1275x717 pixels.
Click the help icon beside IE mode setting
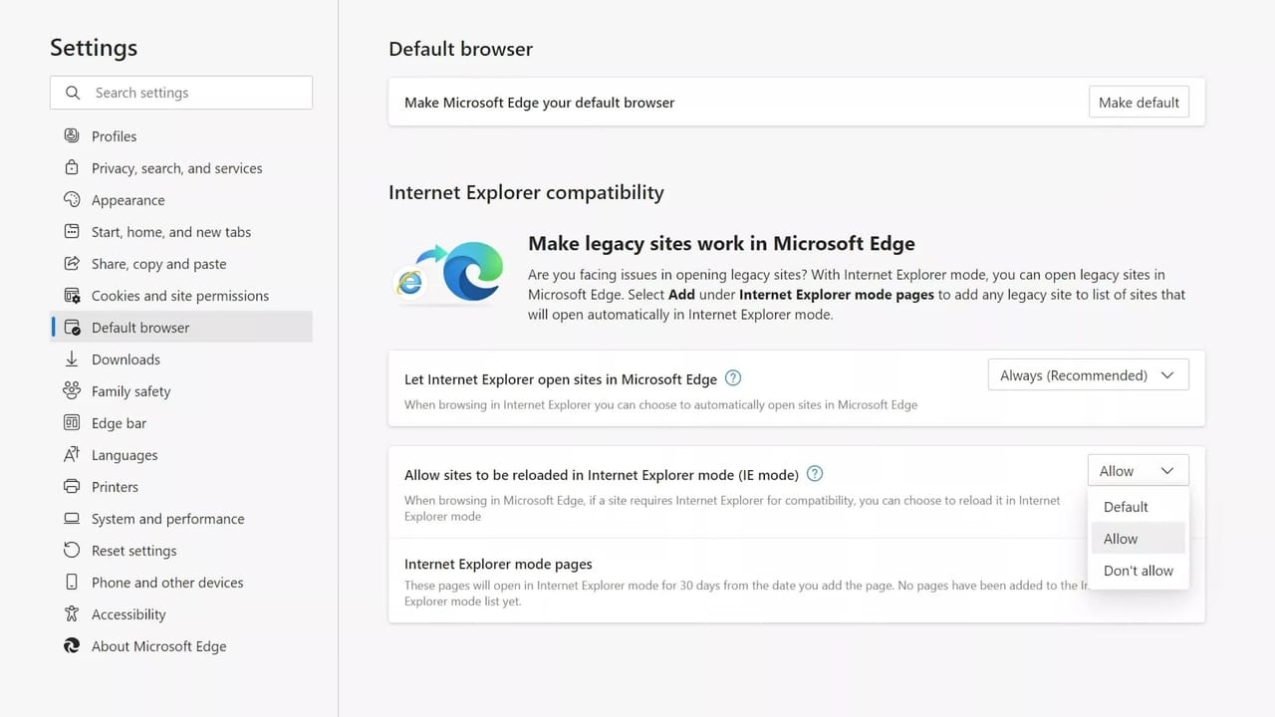814,473
